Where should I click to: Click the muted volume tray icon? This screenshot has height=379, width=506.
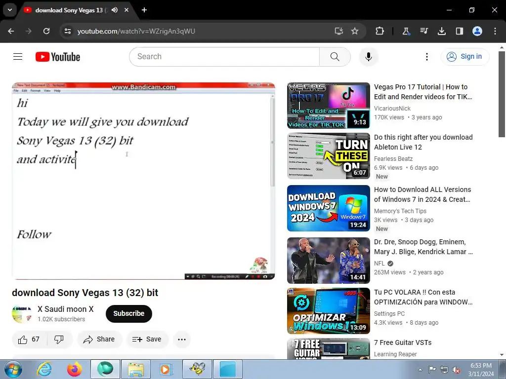pos(456,370)
